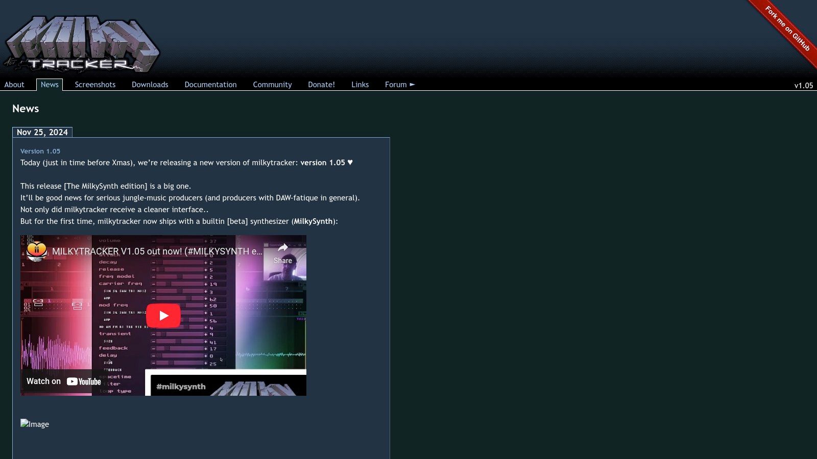This screenshot has height=459, width=817.
Task: Click the broken Image placeholder
Action: (x=35, y=424)
